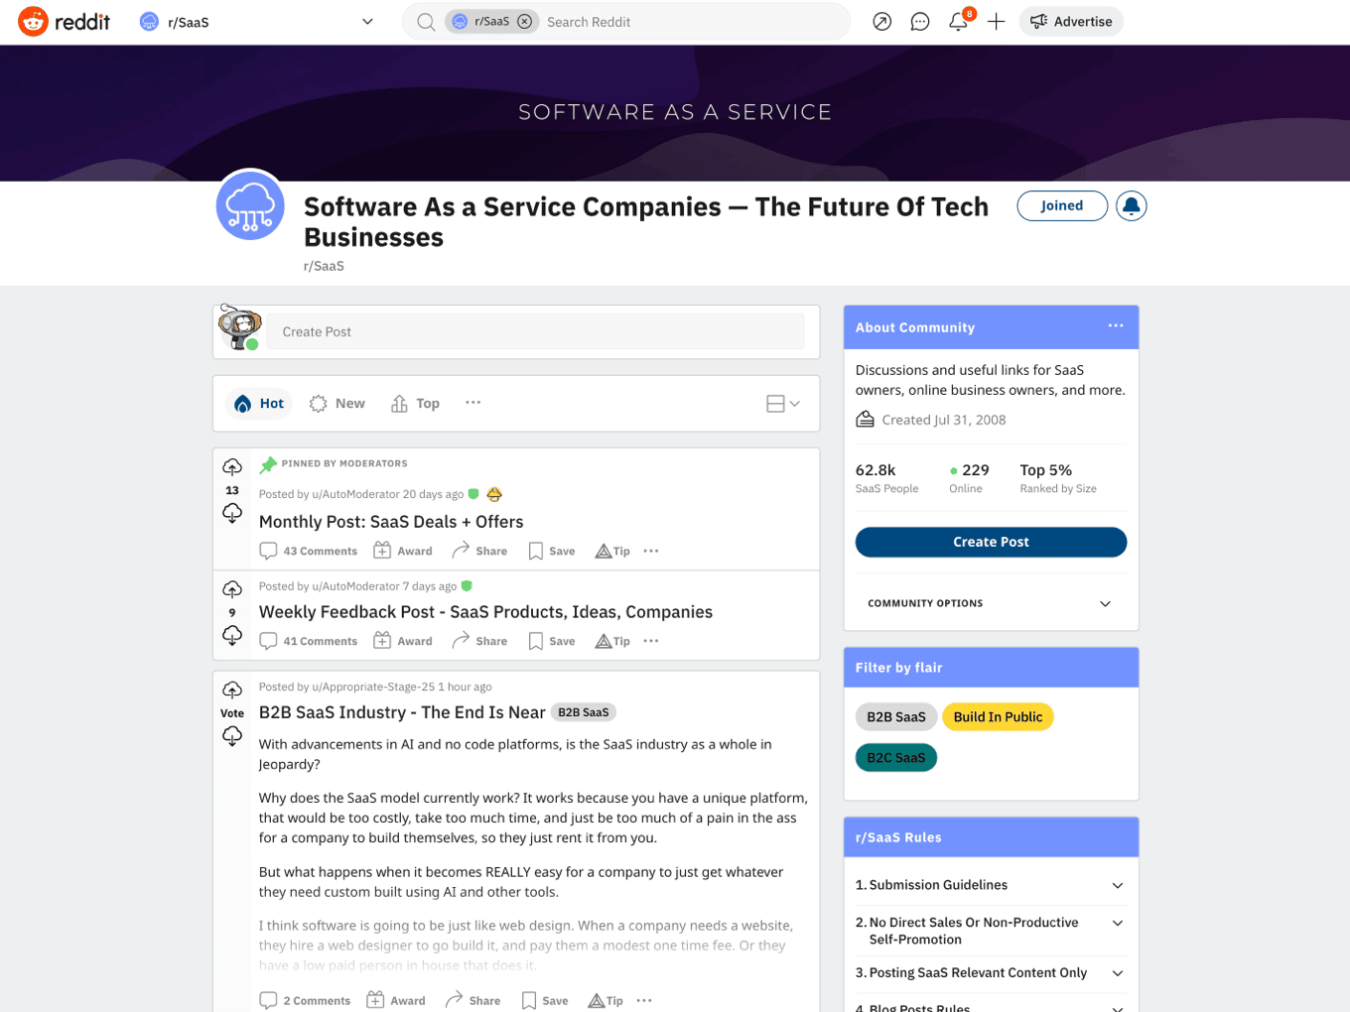Check notifications via the bell icon
Screen dimensions: 1350x1012
(x=956, y=21)
